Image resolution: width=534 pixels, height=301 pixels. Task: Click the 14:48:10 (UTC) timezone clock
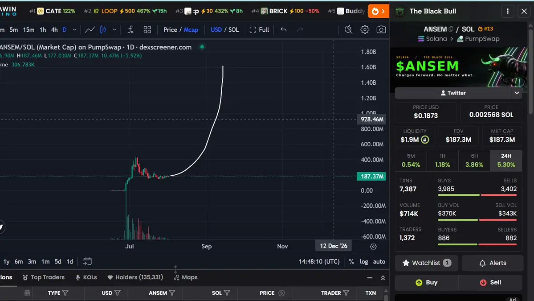click(x=319, y=261)
